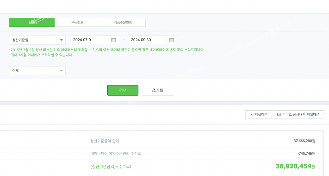Reset filters with the 초기화 button
The height and width of the screenshot is (176, 329).
point(157,90)
